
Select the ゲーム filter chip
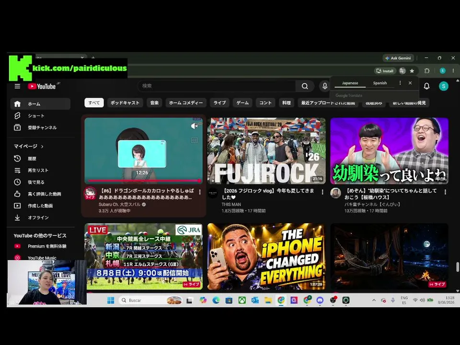pos(242,103)
